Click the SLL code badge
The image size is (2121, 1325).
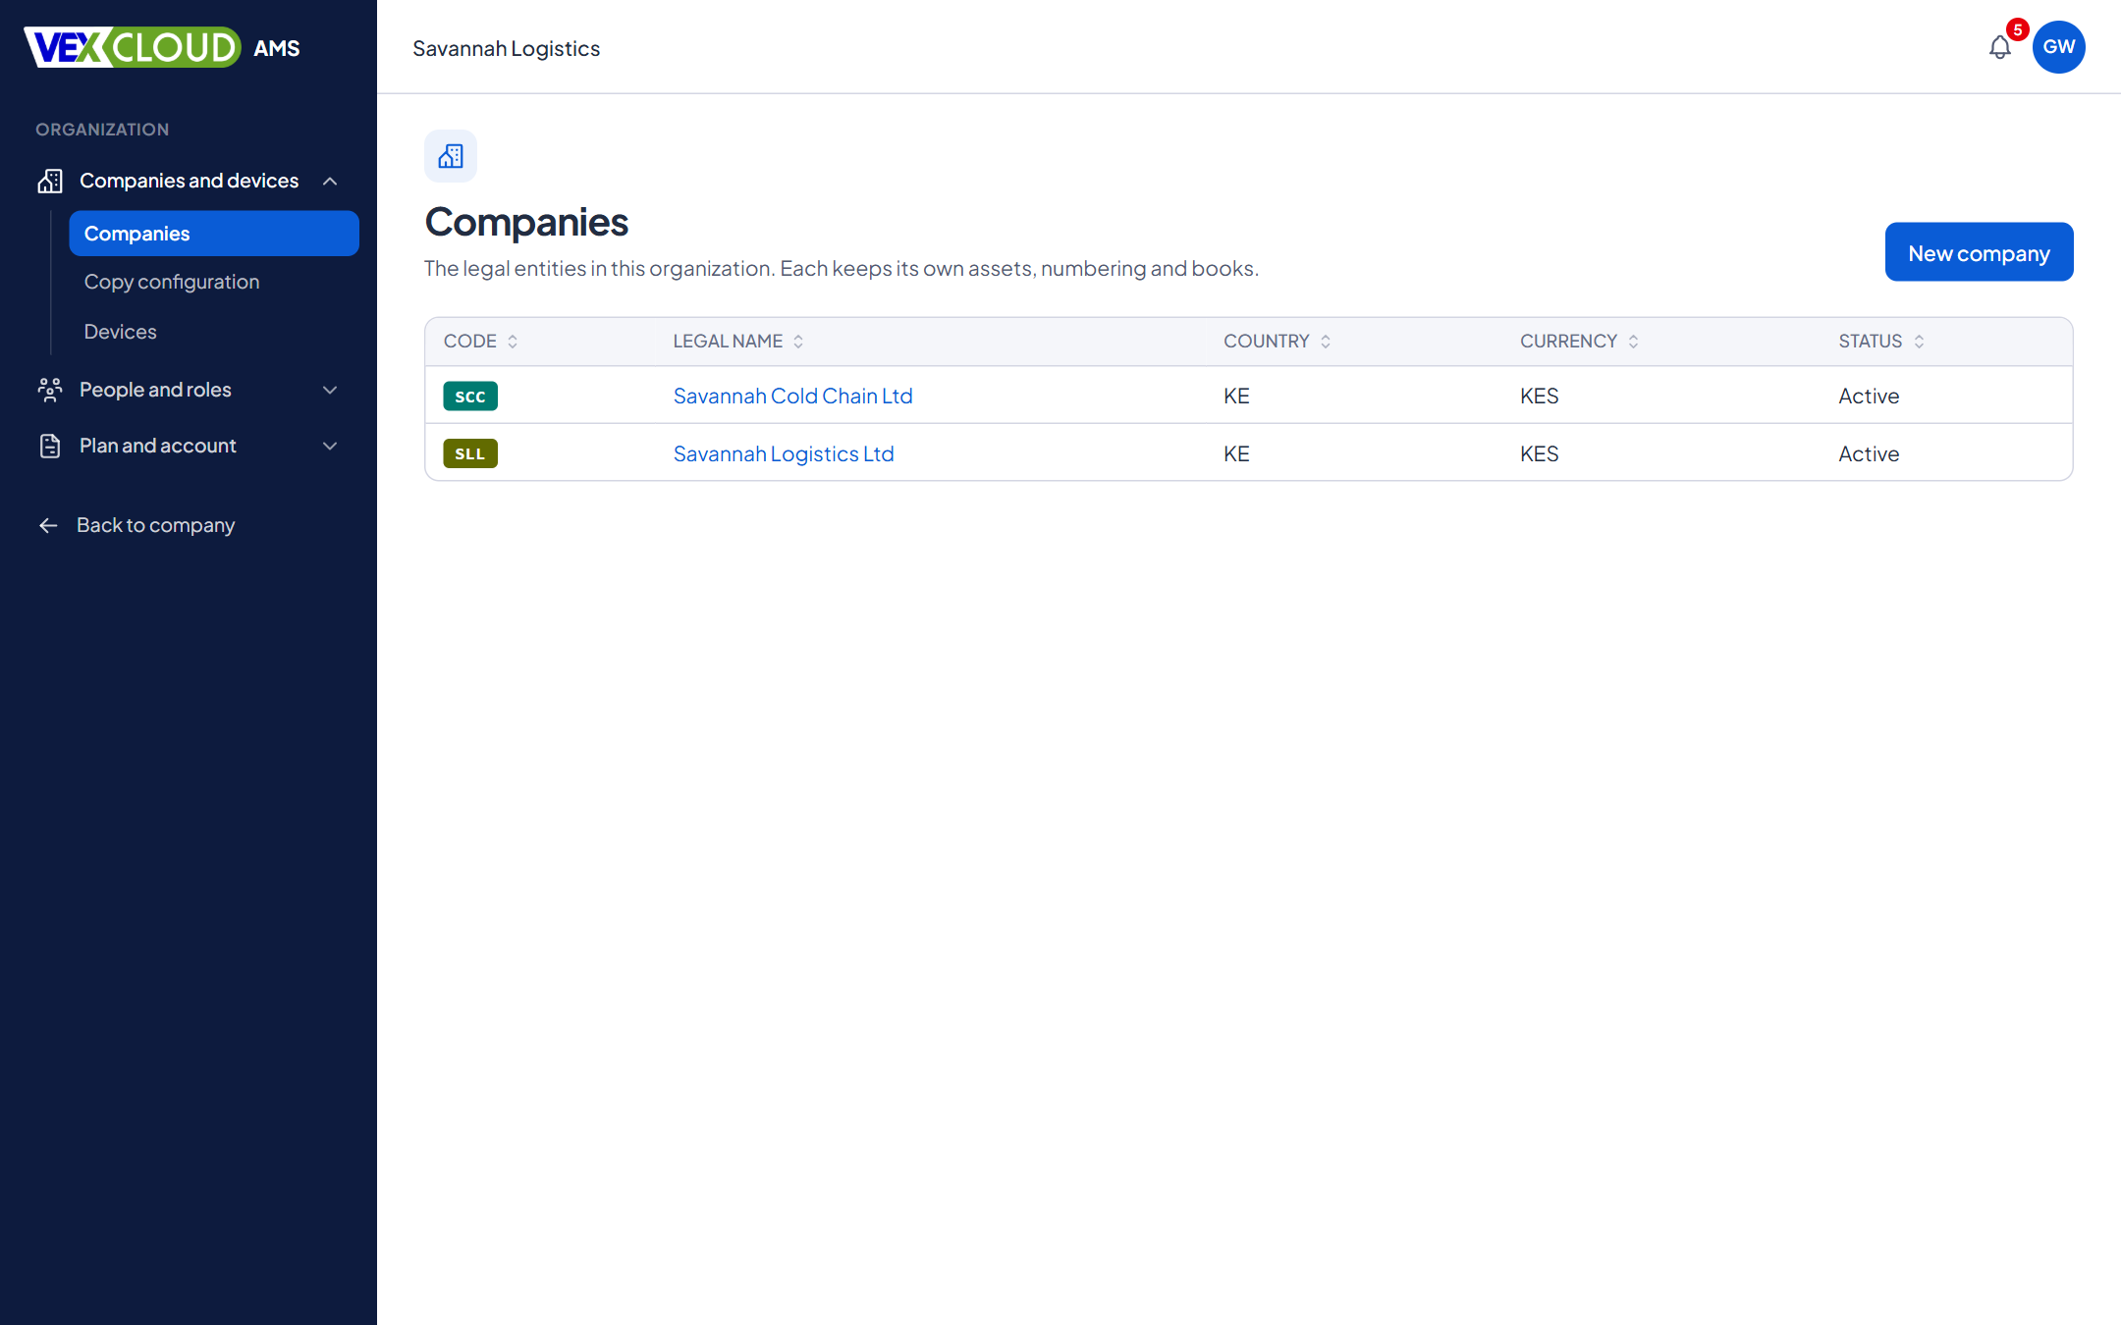coord(470,453)
